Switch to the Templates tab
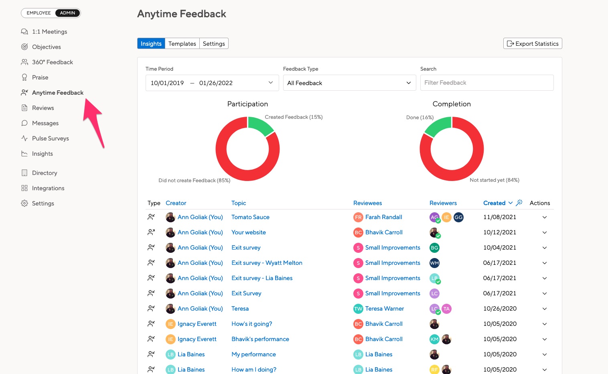Image resolution: width=608 pixels, height=374 pixels. 182,43
